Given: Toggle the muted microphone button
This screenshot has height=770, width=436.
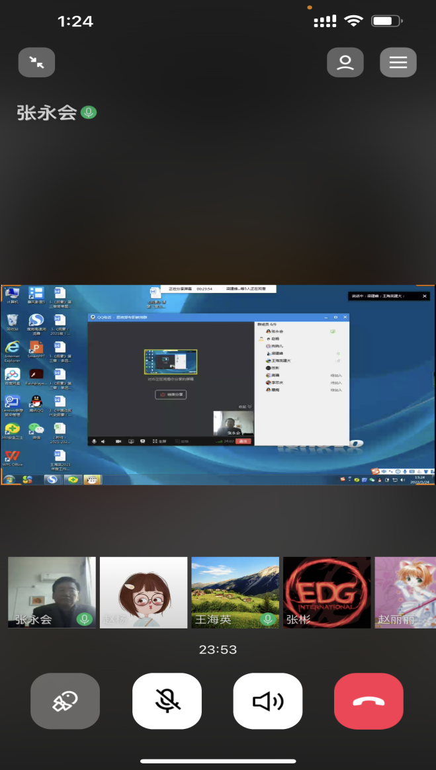Looking at the screenshot, I should 167,701.
